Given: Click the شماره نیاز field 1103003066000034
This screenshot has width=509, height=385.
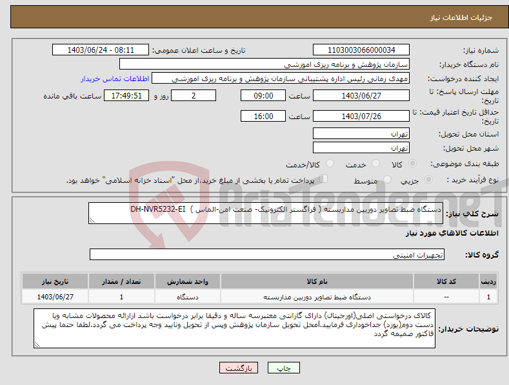Looking at the screenshot, I should [361, 50].
